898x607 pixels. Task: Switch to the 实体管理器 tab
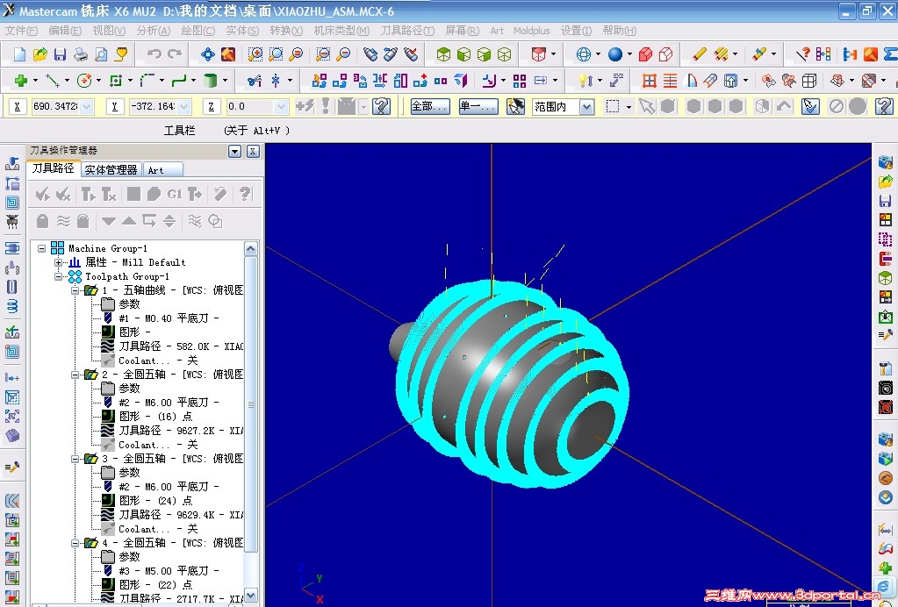pyautogui.click(x=111, y=170)
